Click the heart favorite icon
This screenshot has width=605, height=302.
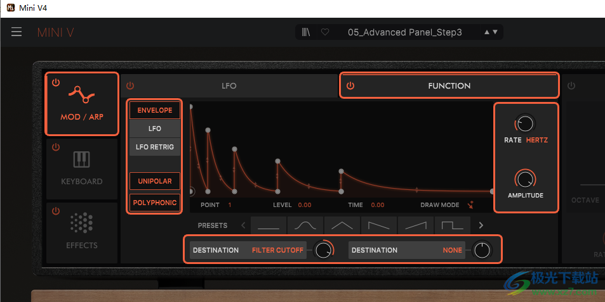325,32
